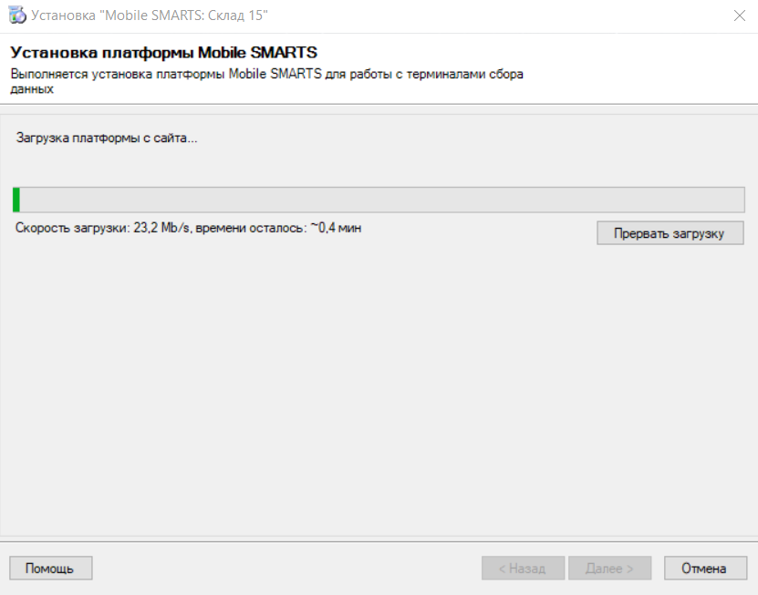Click the text "Загрузка платформы с сайта..."
758x595 pixels.
(x=107, y=138)
